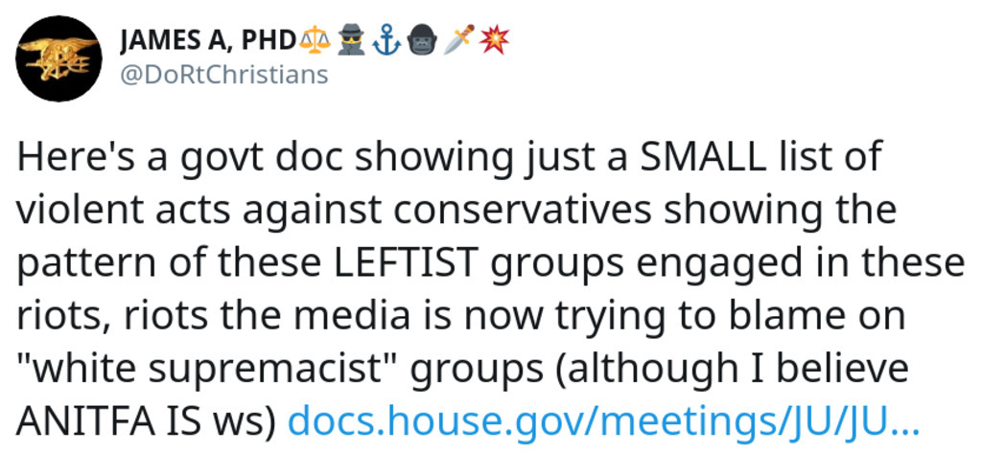This screenshot has width=982, height=475.
Task: Open the docs.house.gov link
Action: click(x=603, y=420)
